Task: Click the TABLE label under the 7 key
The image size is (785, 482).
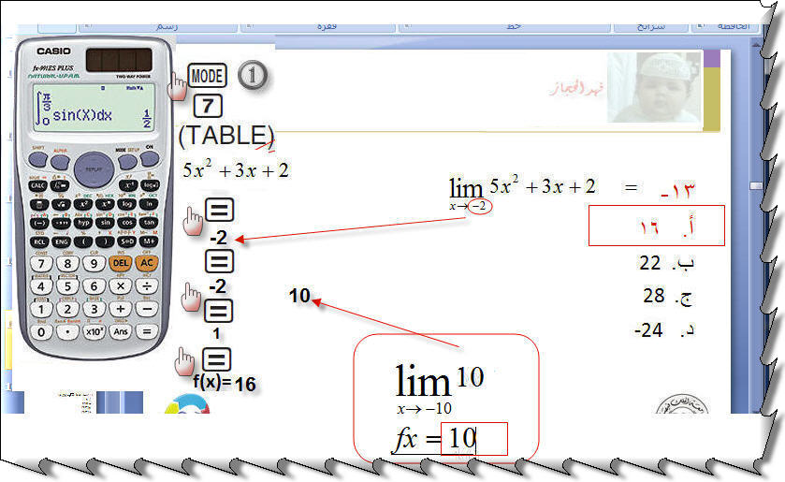Action: pyautogui.click(x=225, y=135)
